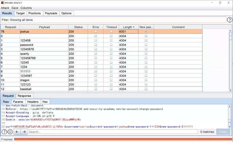
Task: Click the 4301 length cell
Action: pos(129,31)
